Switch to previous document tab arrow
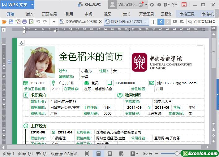 pos(161,22)
